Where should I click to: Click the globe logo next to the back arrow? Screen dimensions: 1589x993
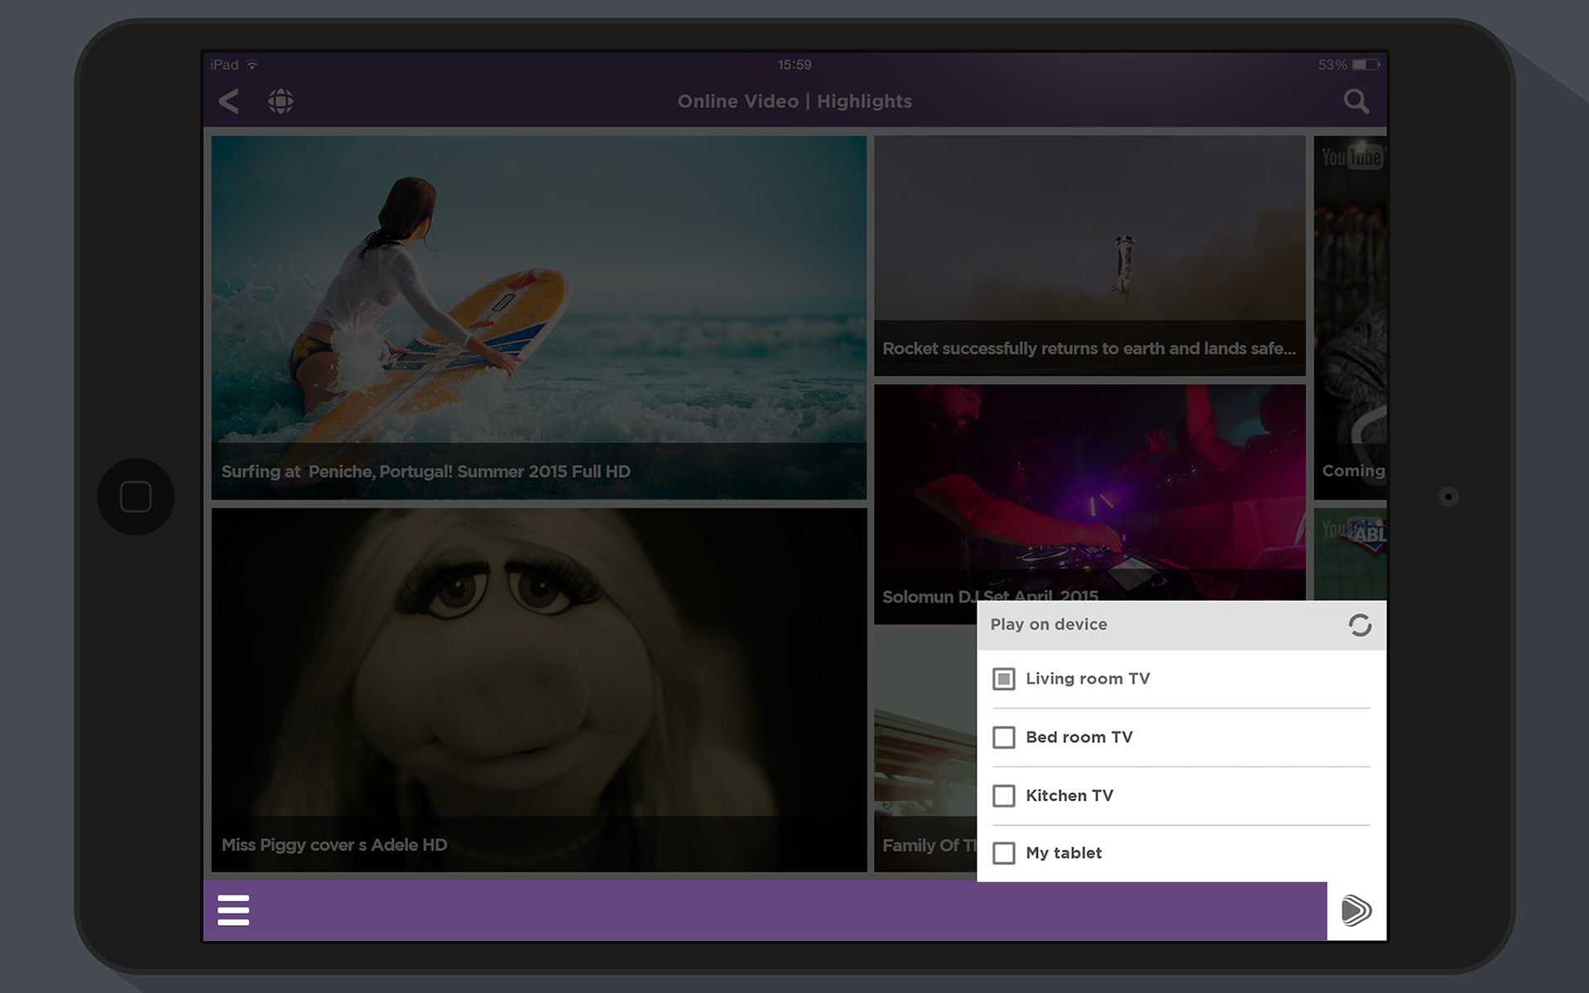[281, 101]
